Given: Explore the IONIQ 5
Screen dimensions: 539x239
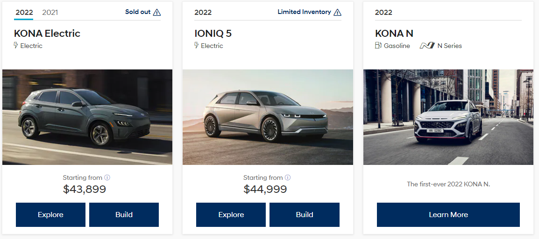Looking at the screenshot, I should coord(231,215).
